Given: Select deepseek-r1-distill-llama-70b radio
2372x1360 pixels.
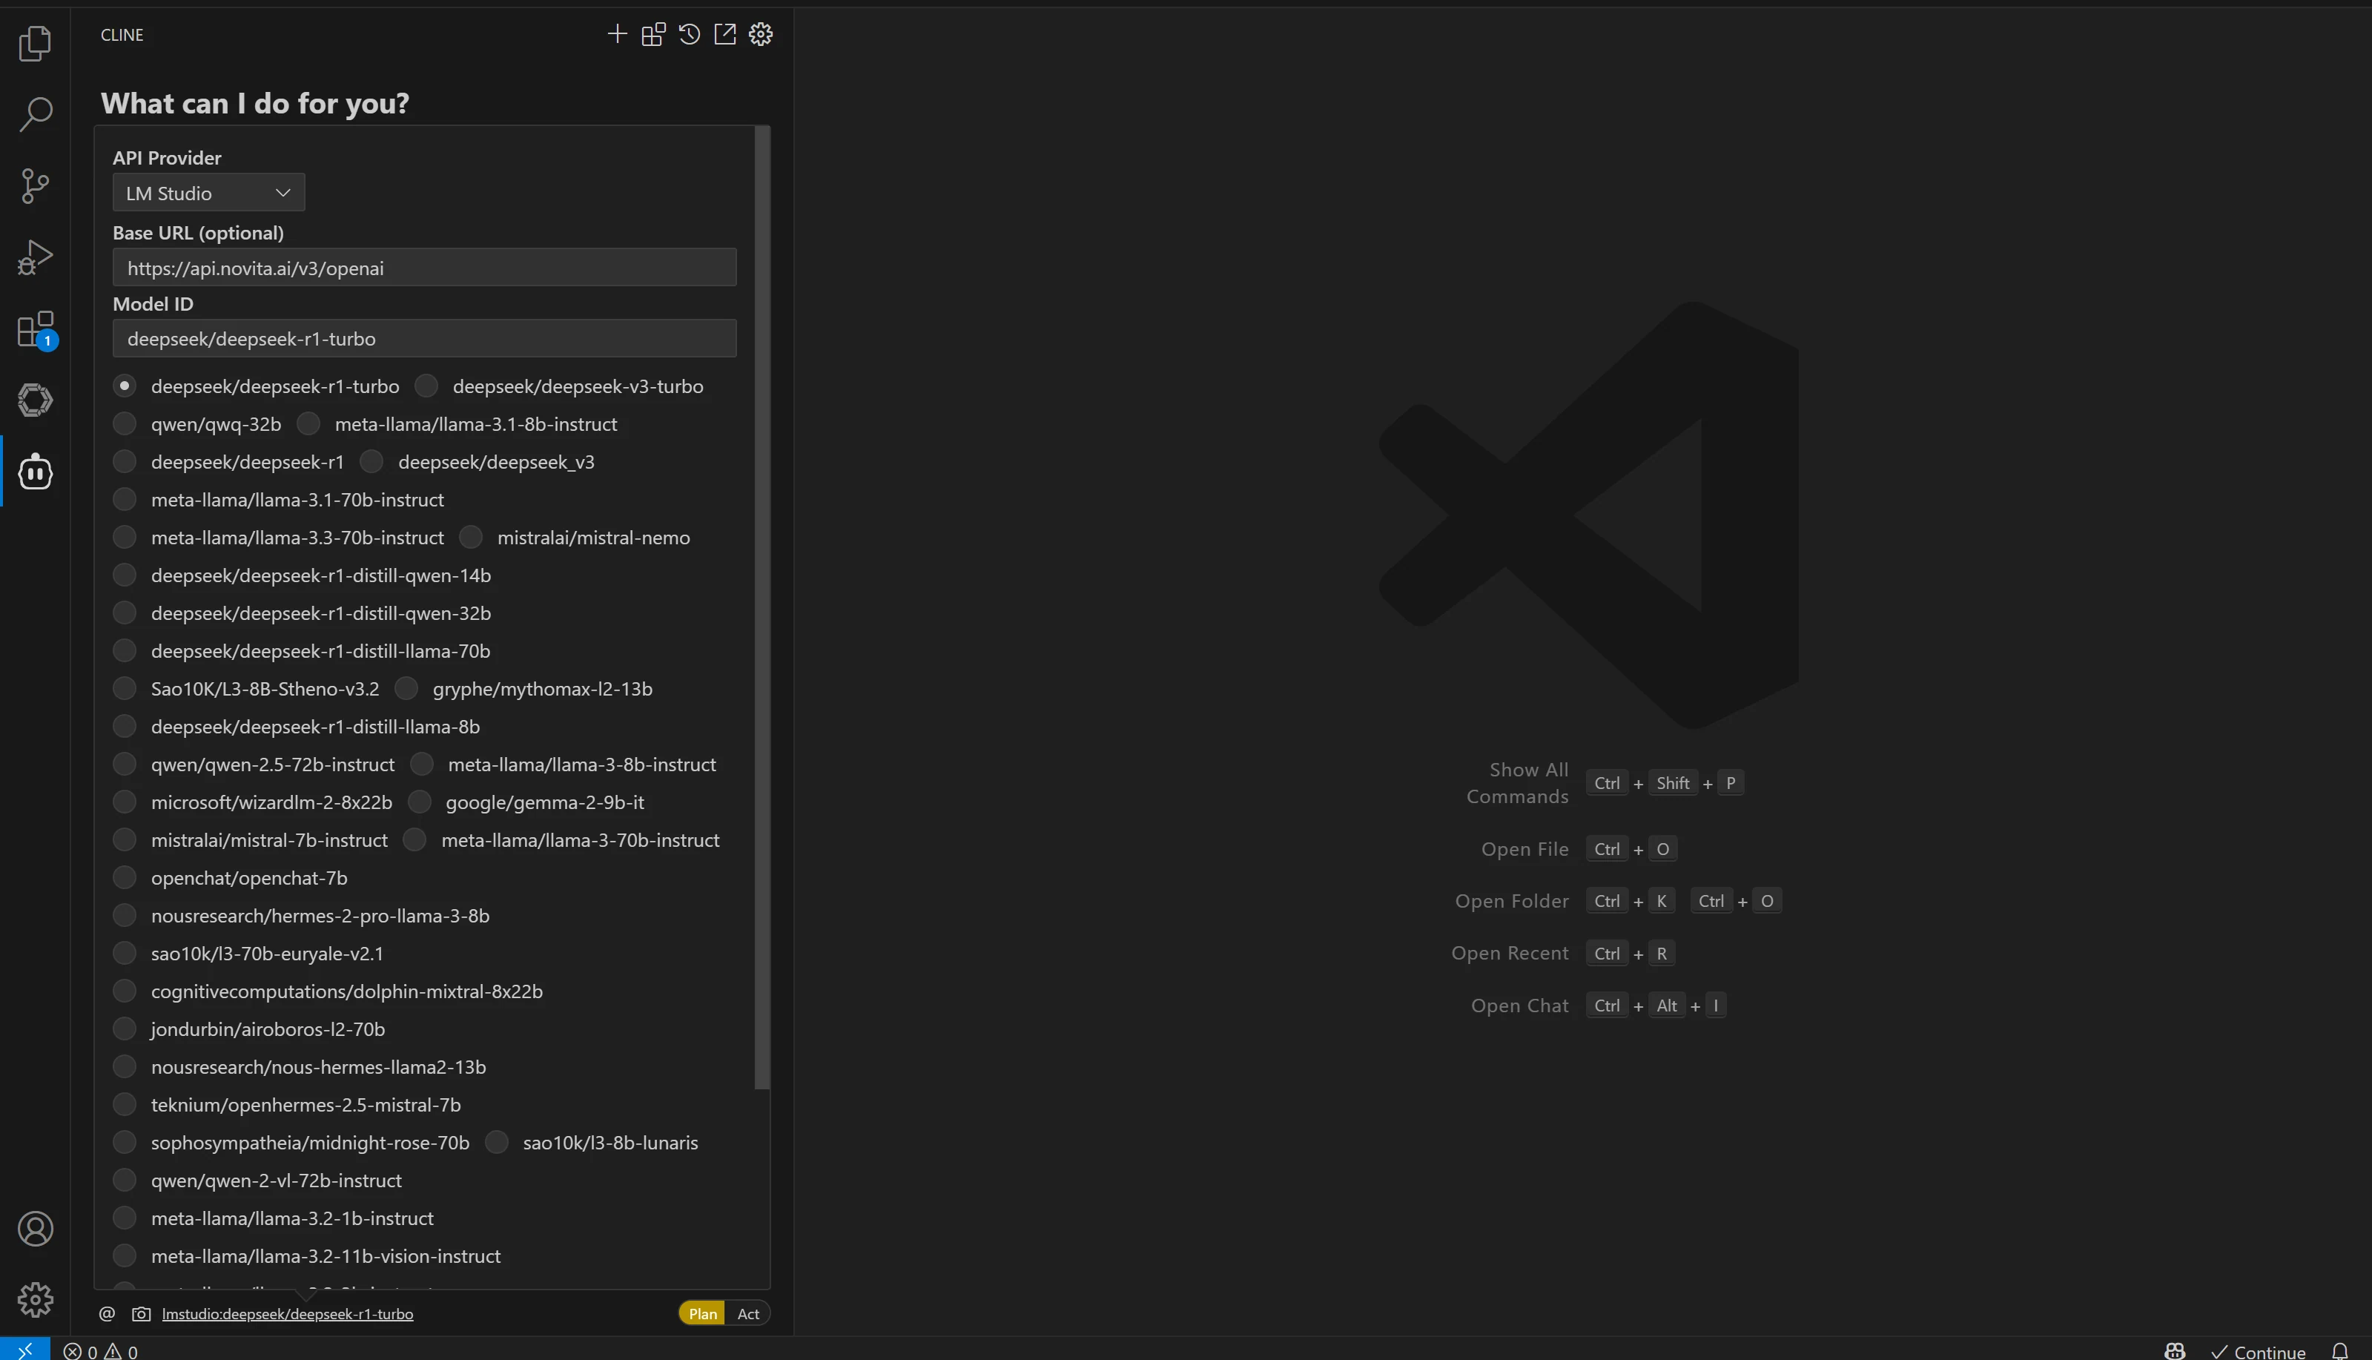Looking at the screenshot, I should [x=125, y=650].
